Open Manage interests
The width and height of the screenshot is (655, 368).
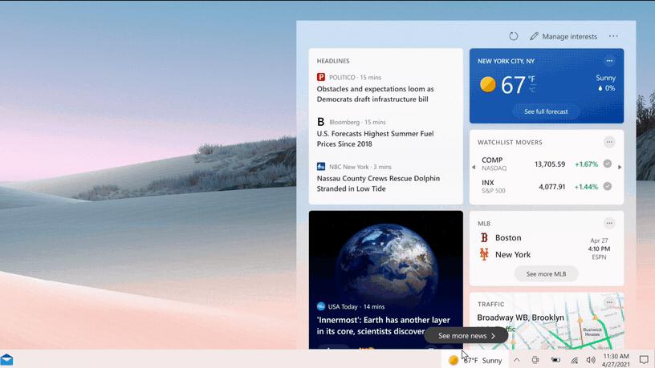pyautogui.click(x=563, y=36)
